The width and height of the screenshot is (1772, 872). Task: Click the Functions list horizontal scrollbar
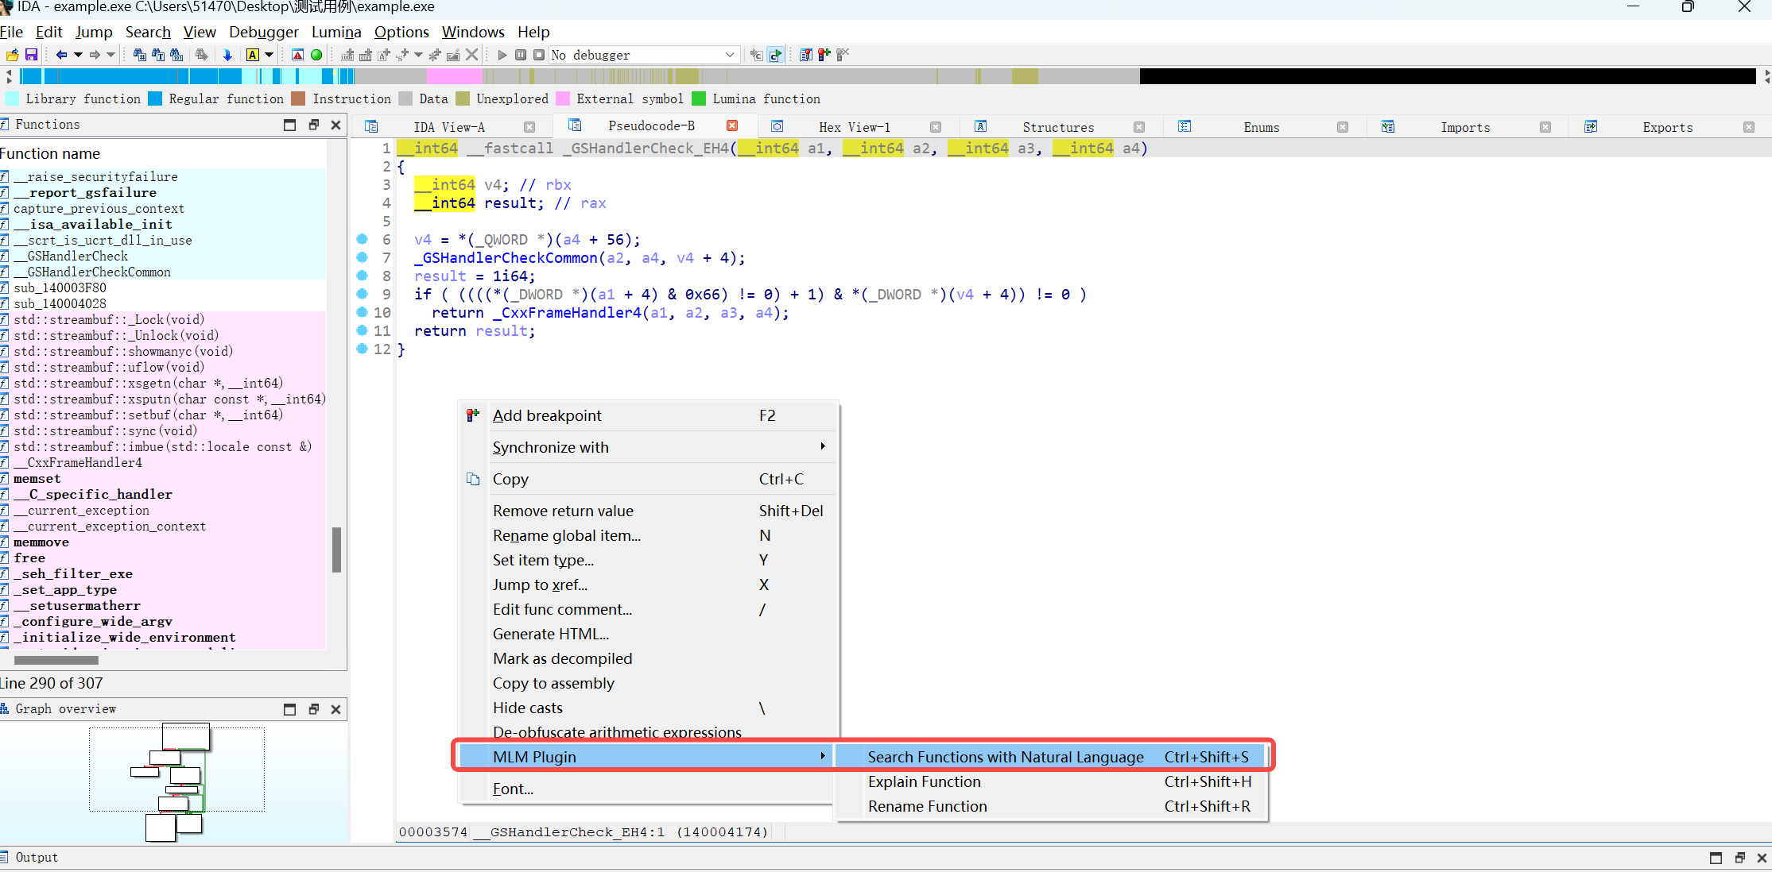tap(56, 660)
